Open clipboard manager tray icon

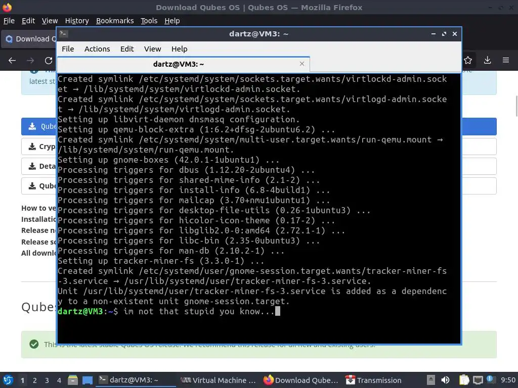[464, 380]
